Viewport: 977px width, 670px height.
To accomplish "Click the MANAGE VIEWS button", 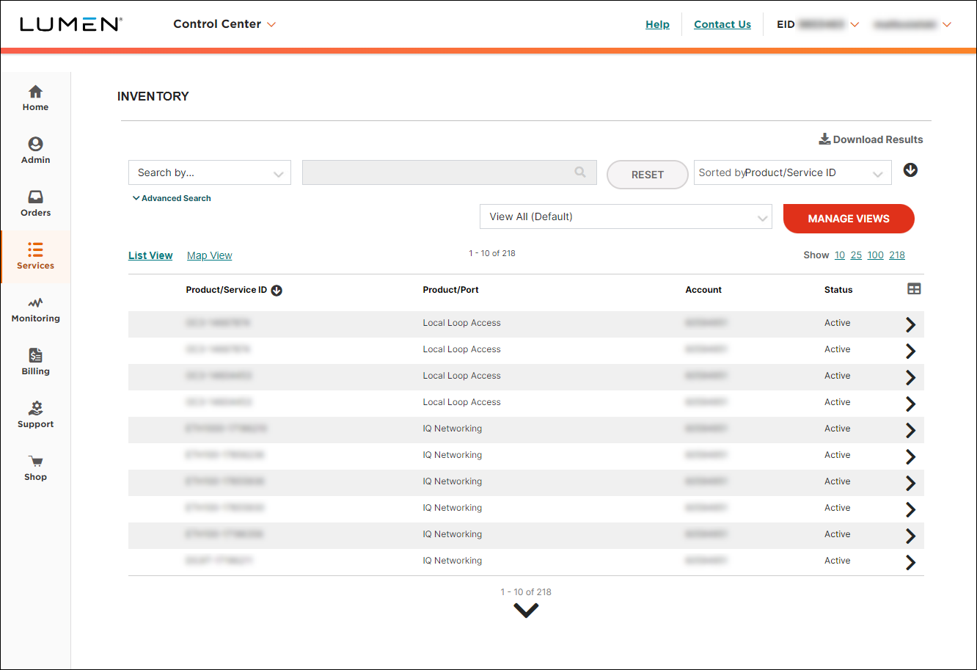I will click(849, 219).
